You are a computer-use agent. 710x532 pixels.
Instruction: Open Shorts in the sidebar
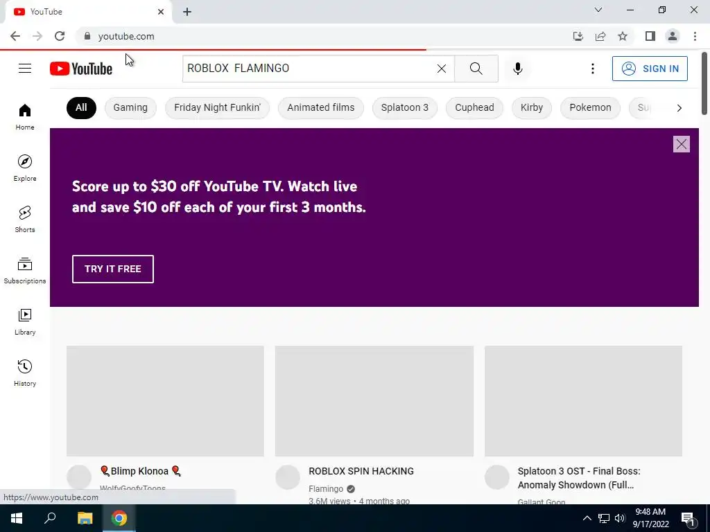(25, 220)
